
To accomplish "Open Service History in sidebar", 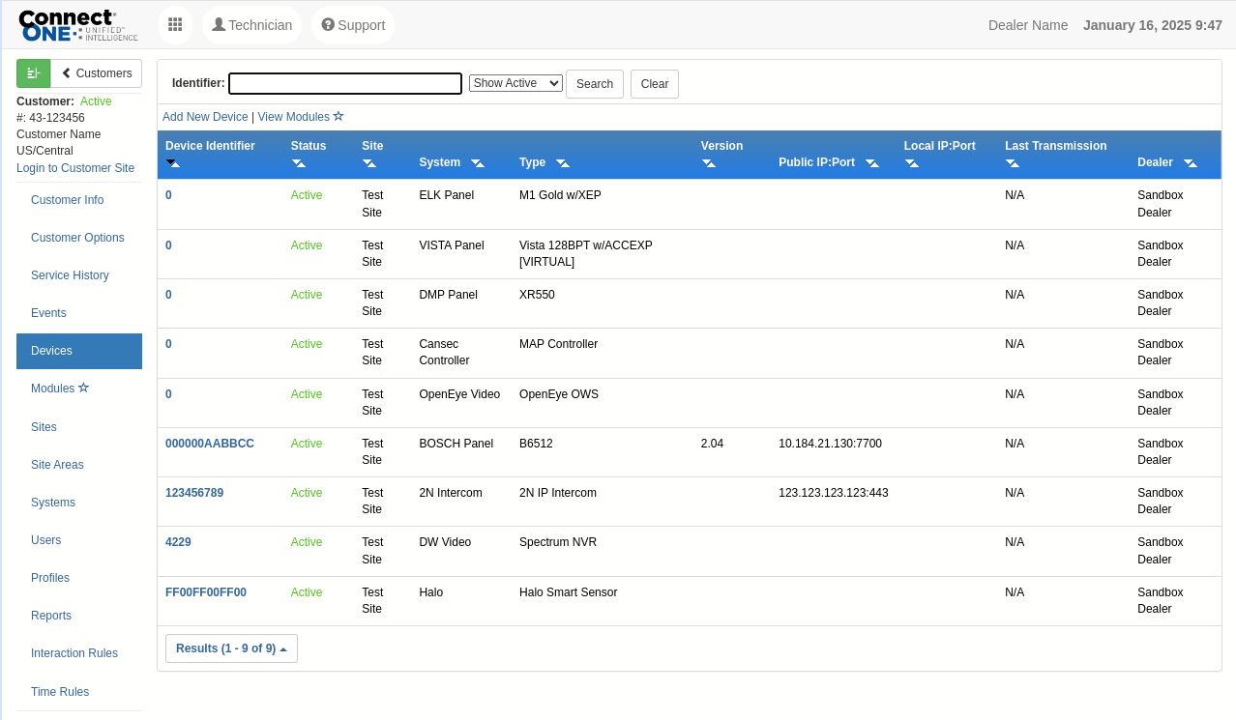I will (x=79, y=275).
